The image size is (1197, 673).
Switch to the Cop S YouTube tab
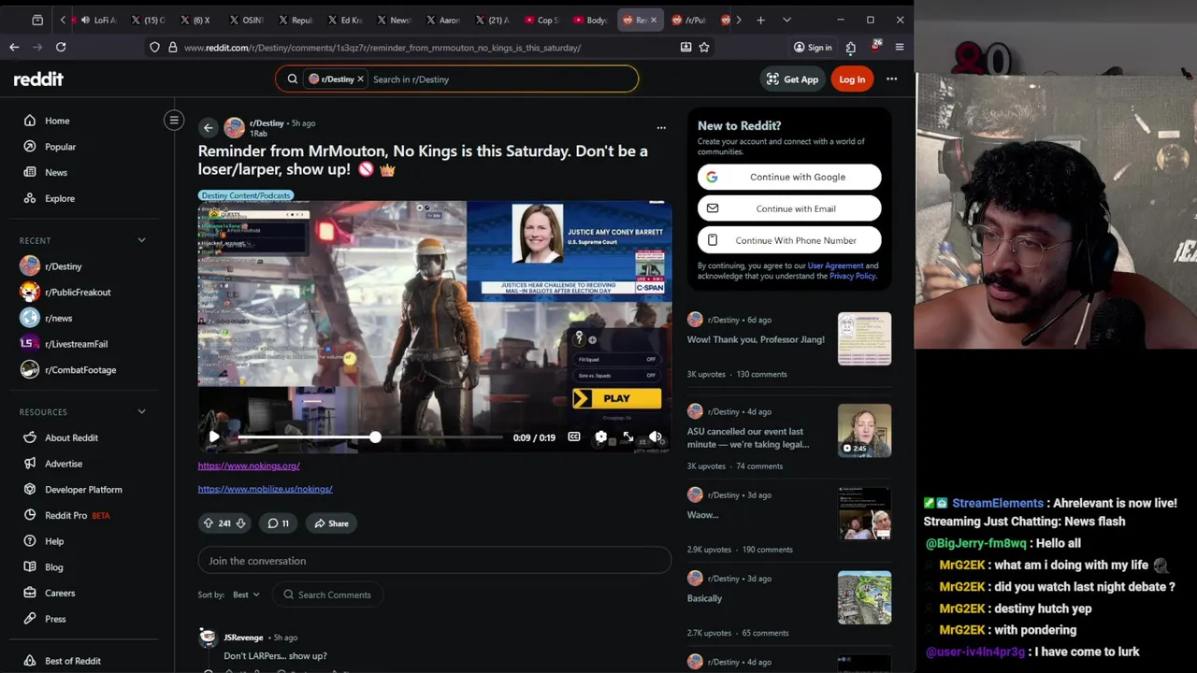(542, 20)
